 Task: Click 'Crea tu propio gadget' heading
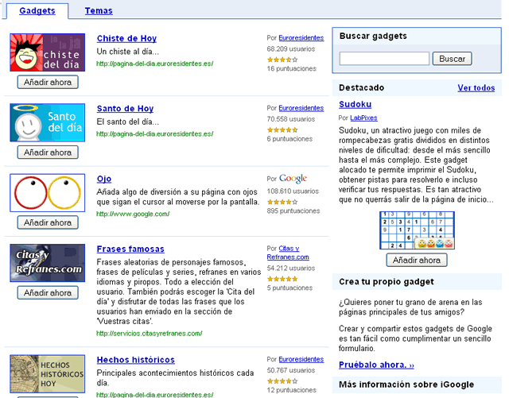(387, 281)
